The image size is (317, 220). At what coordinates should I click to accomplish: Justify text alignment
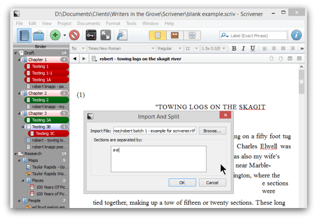(x=283, y=48)
